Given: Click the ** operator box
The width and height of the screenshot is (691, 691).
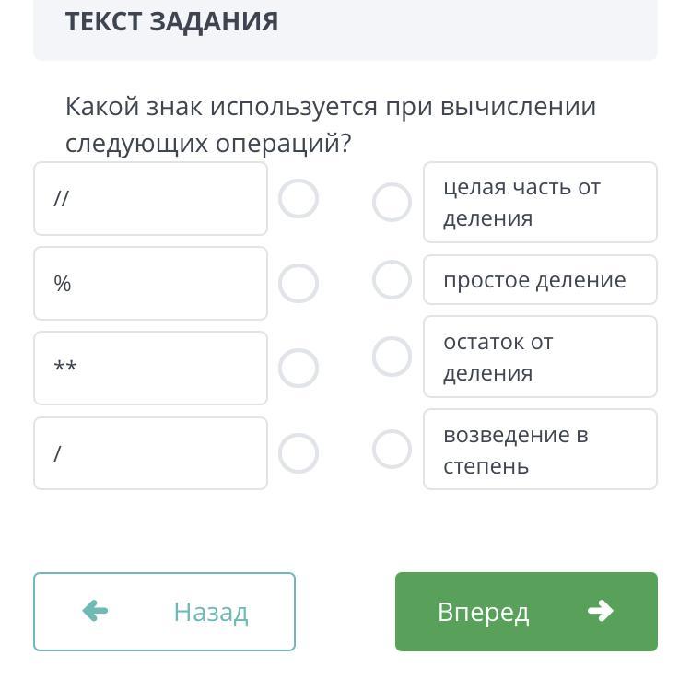Looking at the screenshot, I should tap(150, 369).
